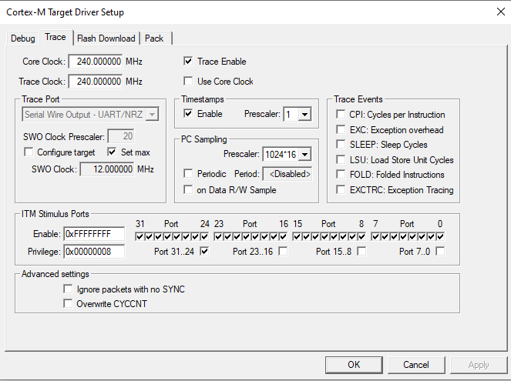511x381 pixels.
Task: Toggle the Trace Enable checkbox
Action: [x=188, y=61]
